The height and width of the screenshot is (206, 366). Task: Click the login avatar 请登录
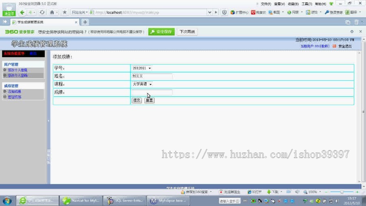9,9
